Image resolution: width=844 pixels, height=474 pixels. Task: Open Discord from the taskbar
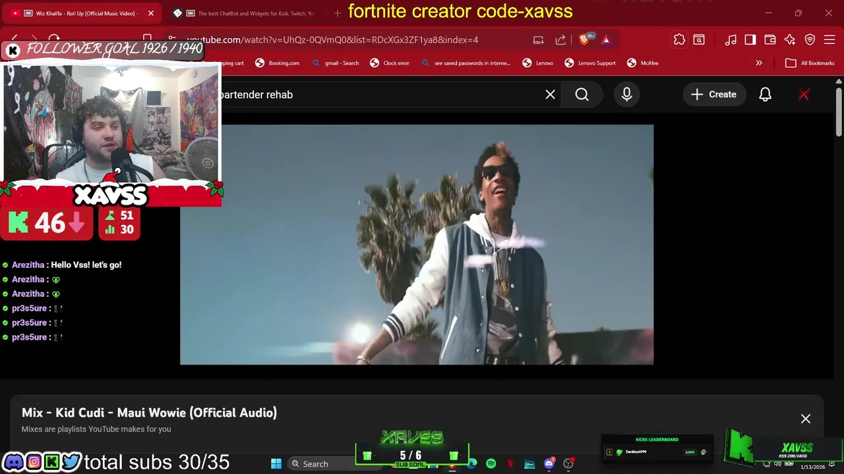[x=549, y=463]
